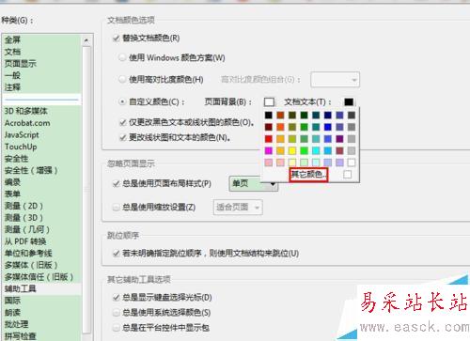470x341 pixels.
Task: Open 页面显示 preferences category
Action: (x=21, y=64)
